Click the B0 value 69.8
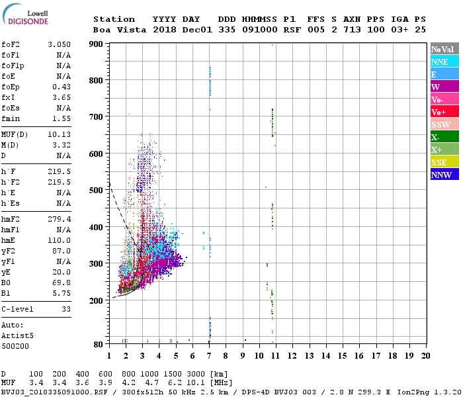The height and width of the screenshot is (397, 463). 62,283
